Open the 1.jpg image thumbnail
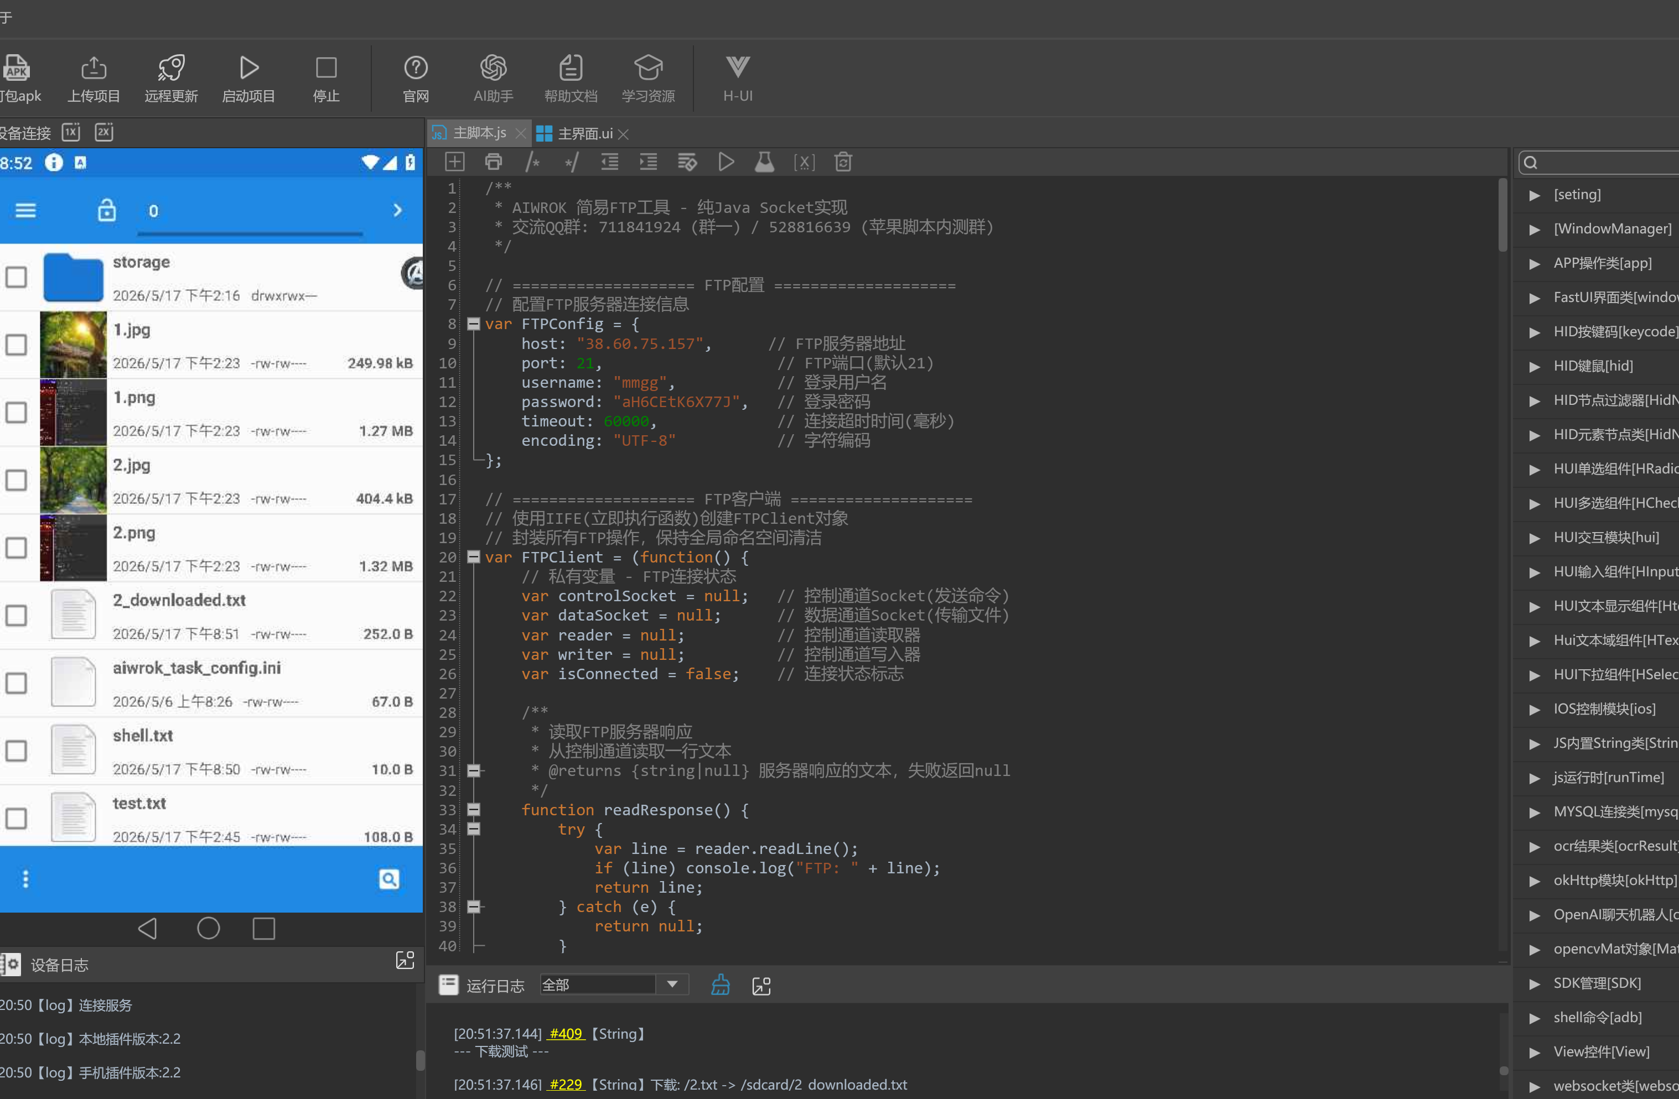The width and height of the screenshot is (1679, 1099). (x=74, y=345)
